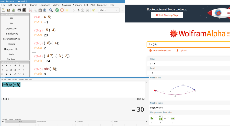
Task: Insert the there-exists symbol
Action: click(x=11, y=70)
